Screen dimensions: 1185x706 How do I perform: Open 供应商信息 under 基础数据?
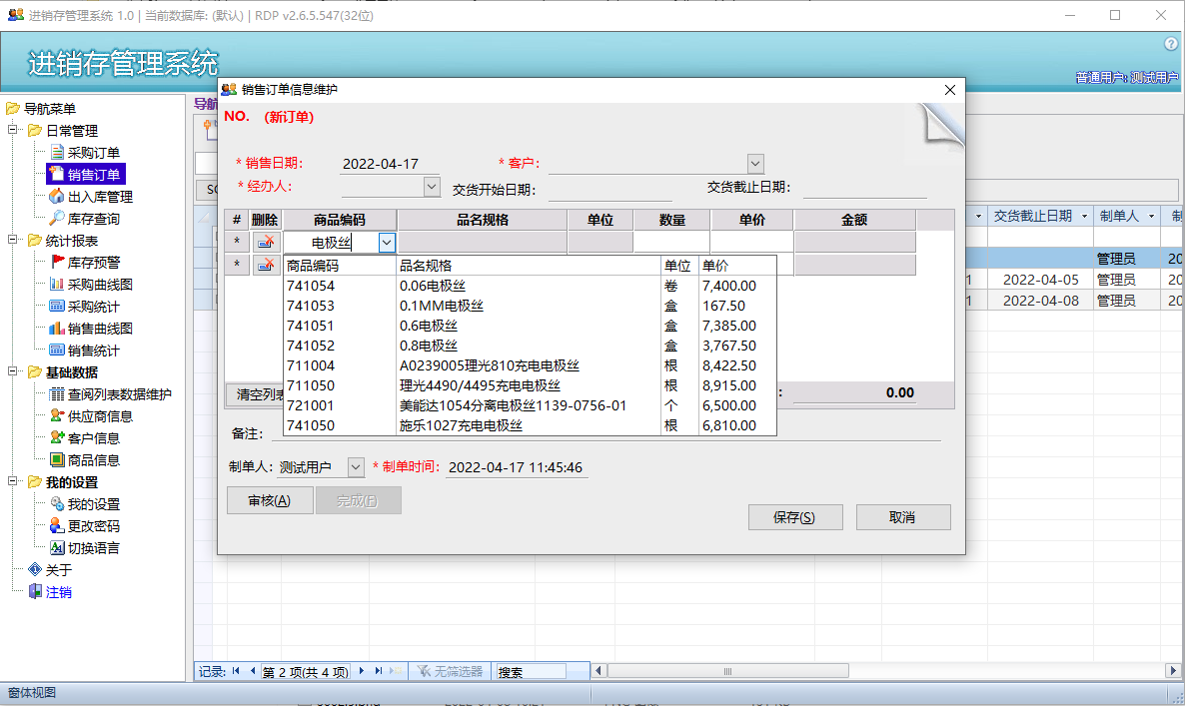coord(99,416)
